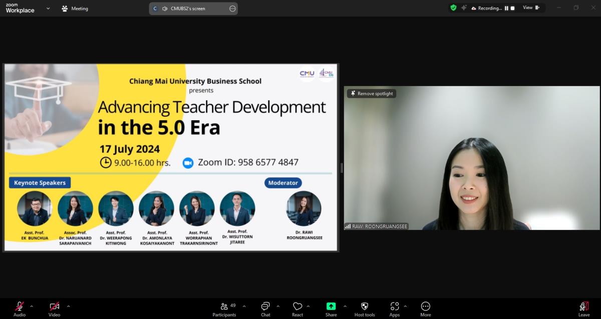Image resolution: width=601 pixels, height=319 pixels.
Task: Click the green Share screen button
Action: 331,309
